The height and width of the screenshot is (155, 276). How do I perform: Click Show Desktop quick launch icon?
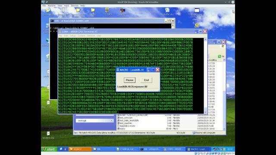[x=61, y=149]
